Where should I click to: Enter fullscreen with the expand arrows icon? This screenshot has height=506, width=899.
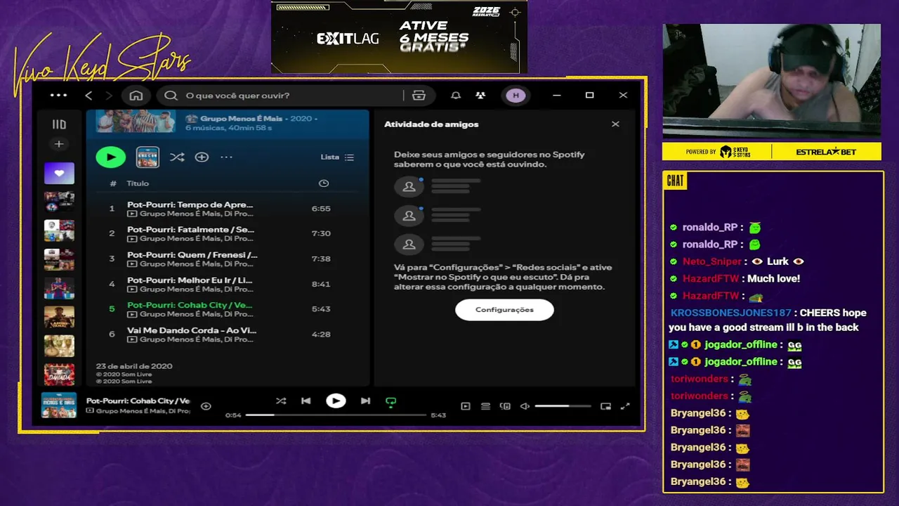[626, 406]
